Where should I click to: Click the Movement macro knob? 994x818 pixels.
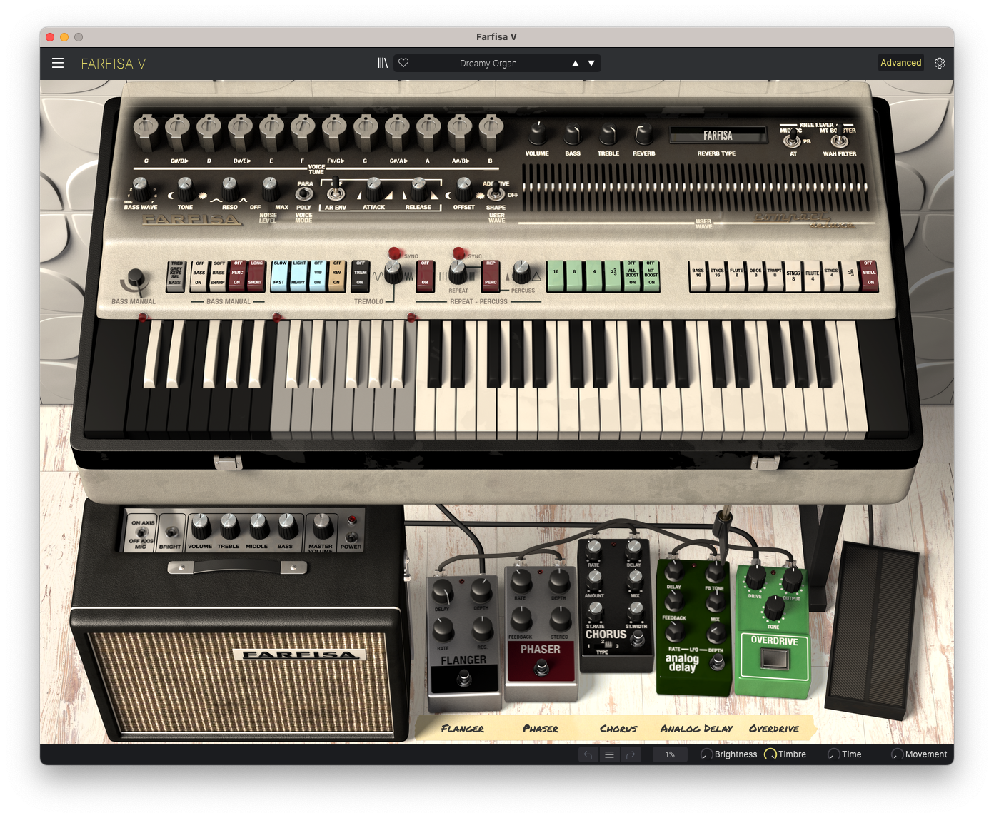pos(897,754)
